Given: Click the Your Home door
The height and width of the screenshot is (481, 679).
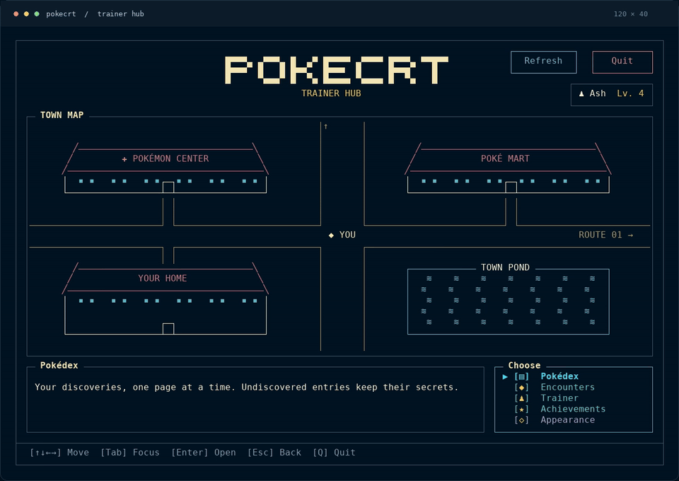Looking at the screenshot, I should pos(168,329).
